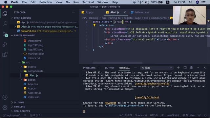Open Source Control view in activity bar

coord(5,34)
